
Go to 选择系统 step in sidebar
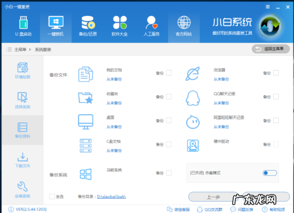click(23, 101)
